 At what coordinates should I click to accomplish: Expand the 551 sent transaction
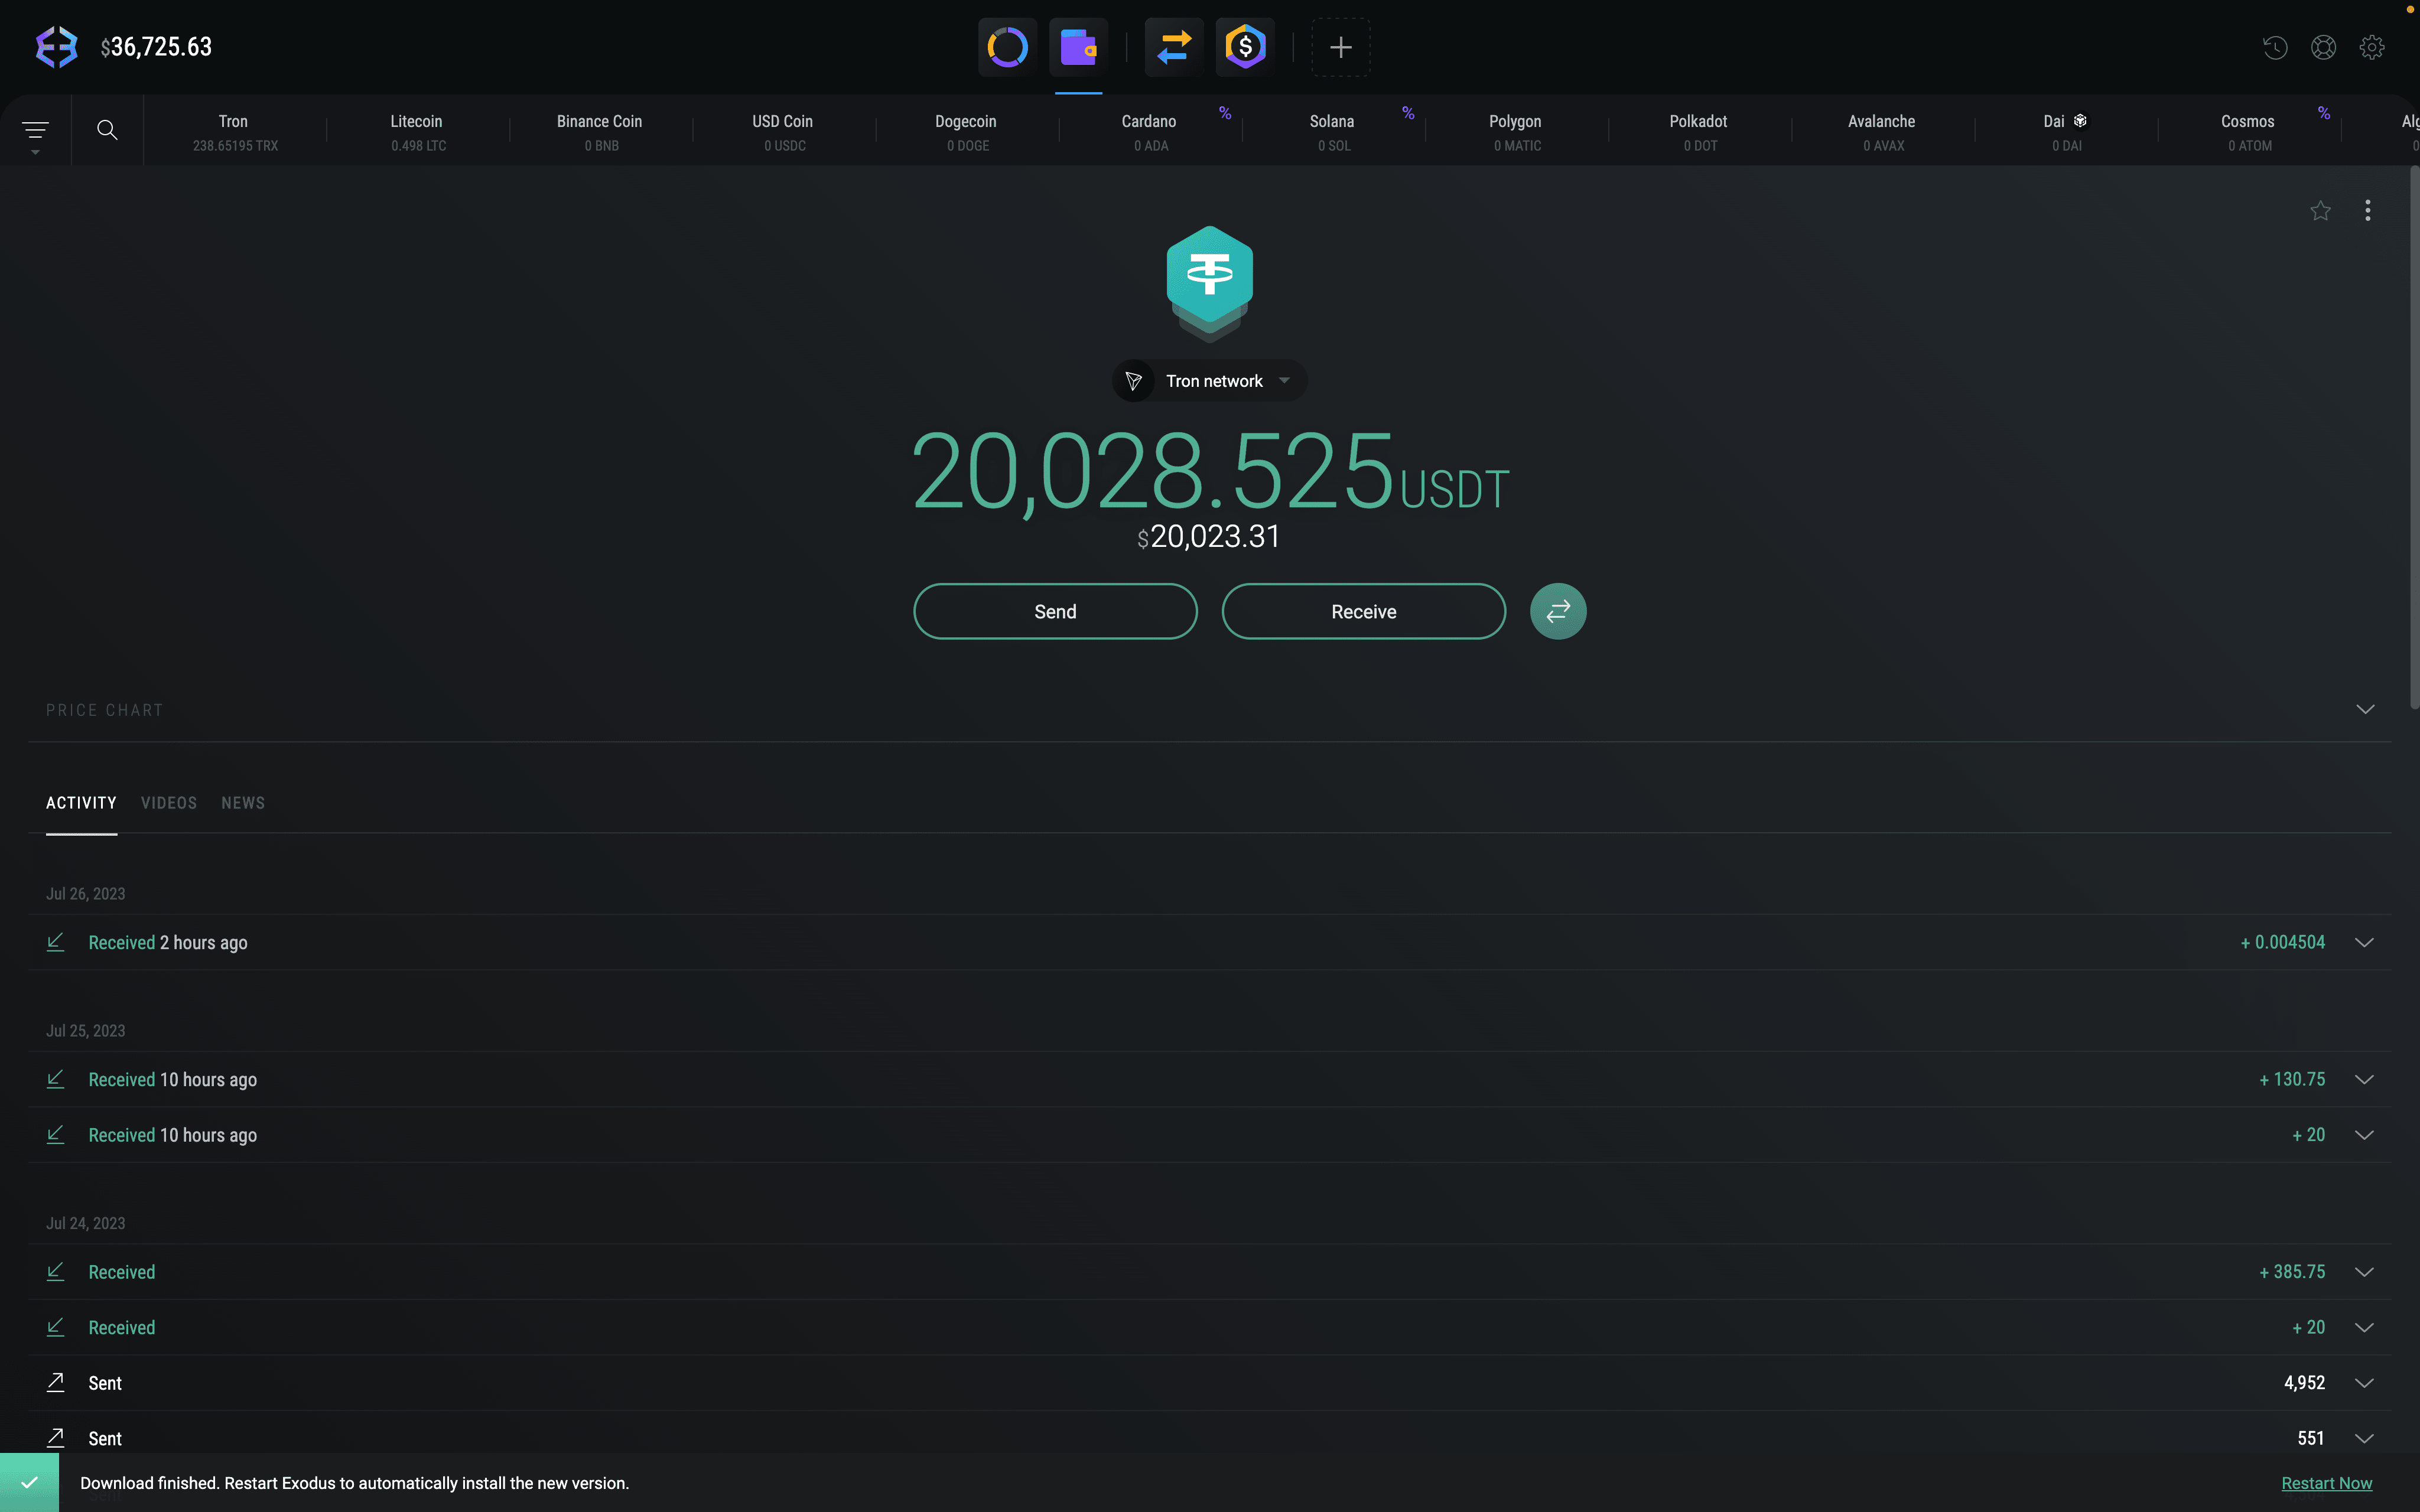(2364, 1438)
